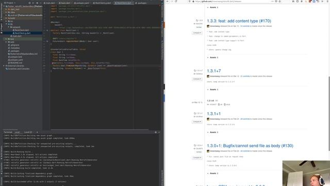Open the Project view dropdown in IDE
The height and width of the screenshot is (186, 330).
tap(10, 3)
